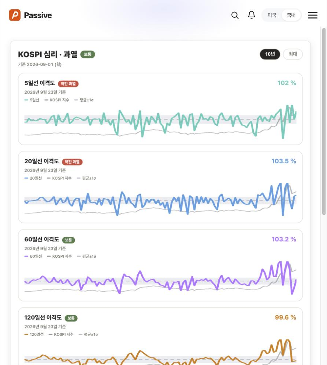This screenshot has width=327, height=365.
Task: Click the vertical page scrollbar thumb
Action: point(324,122)
